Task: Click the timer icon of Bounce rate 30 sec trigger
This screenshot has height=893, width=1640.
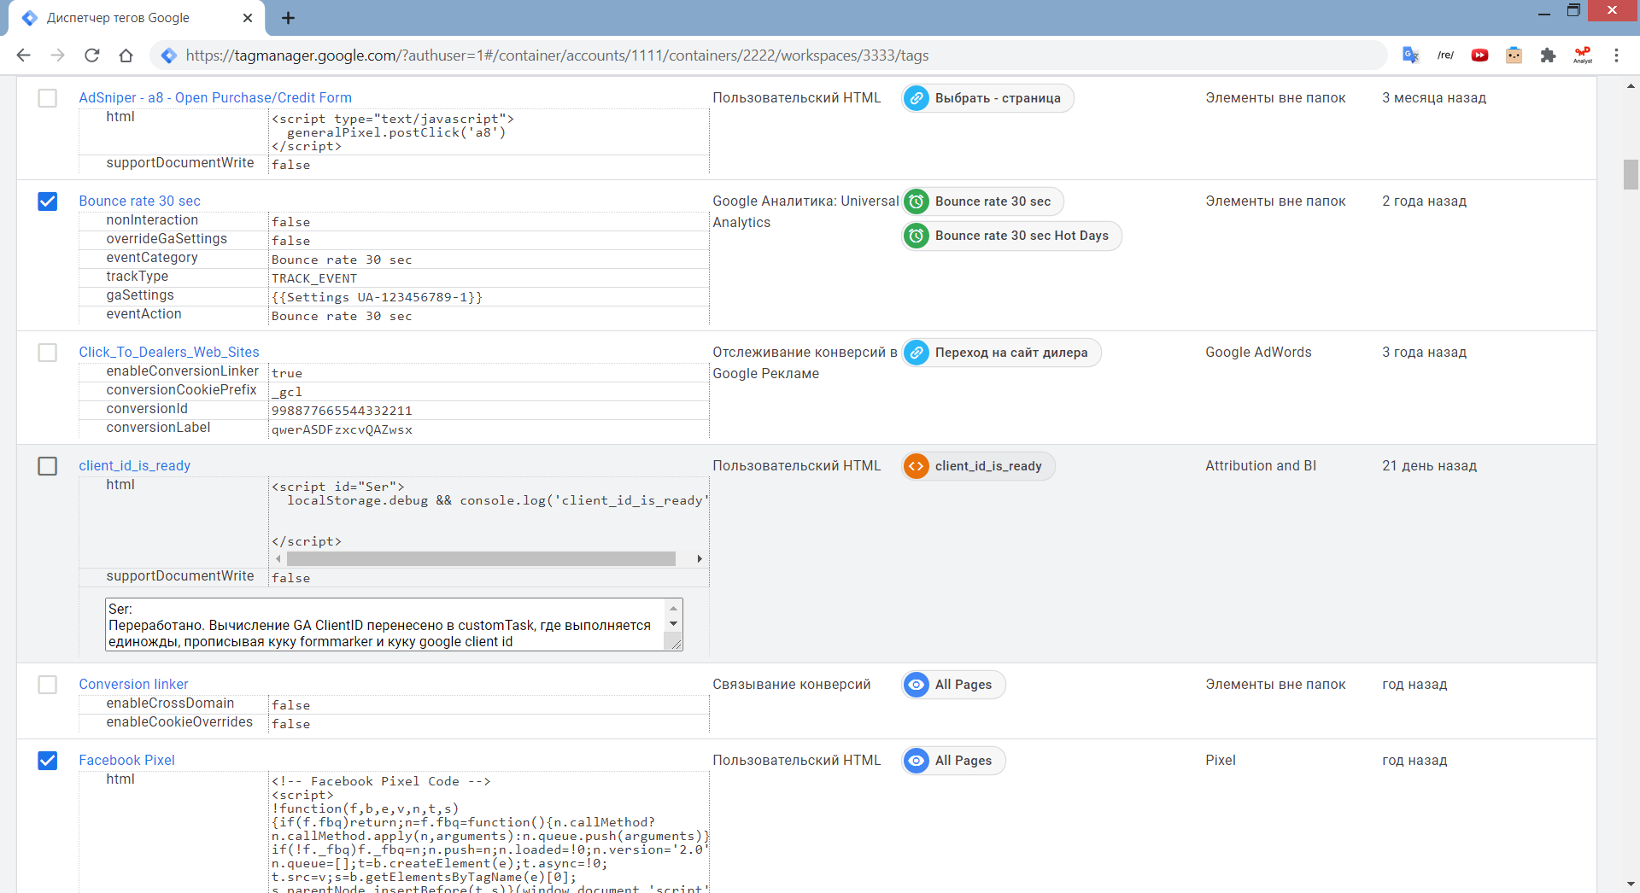Action: point(917,201)
